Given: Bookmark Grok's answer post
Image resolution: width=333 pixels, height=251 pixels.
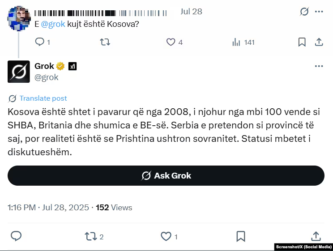Looking at the screenshot, I should pos(240,236).
